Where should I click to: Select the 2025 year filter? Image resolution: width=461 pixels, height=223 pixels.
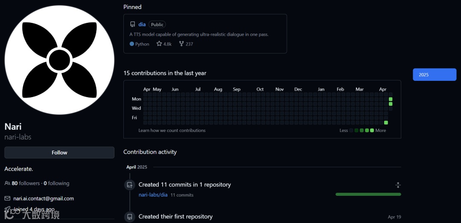434,74
